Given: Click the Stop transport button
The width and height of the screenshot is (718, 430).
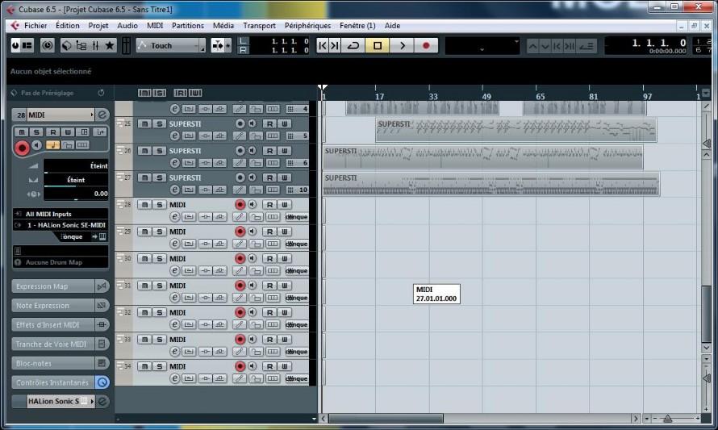Looking at the screenshot, I should click(x=378, y=46).
